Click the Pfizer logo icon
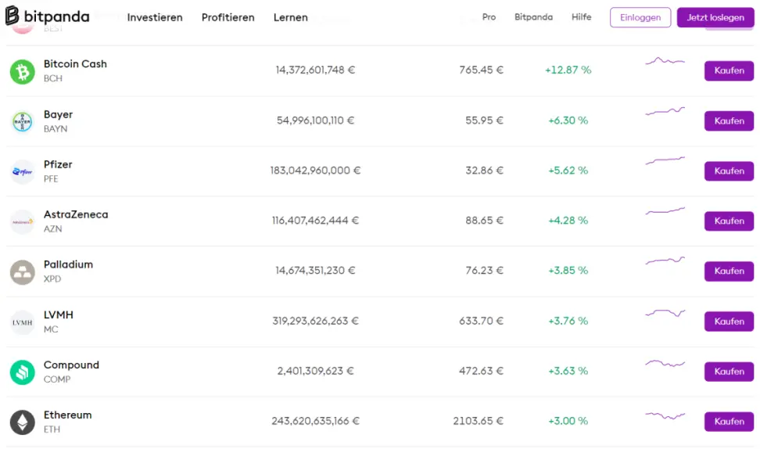760x449 pixels. point(23,171)
